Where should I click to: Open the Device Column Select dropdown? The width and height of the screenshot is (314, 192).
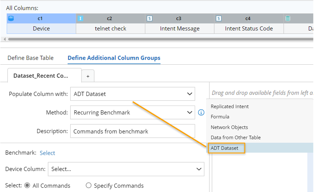click(x=126, y=169)
